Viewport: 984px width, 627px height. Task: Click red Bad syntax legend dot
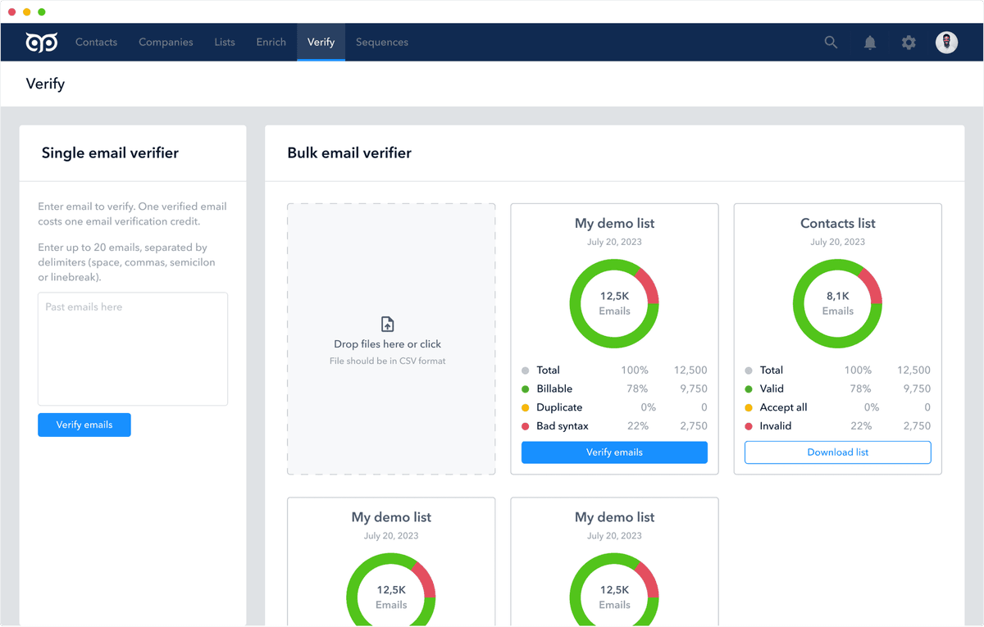[x=526, y=426]
